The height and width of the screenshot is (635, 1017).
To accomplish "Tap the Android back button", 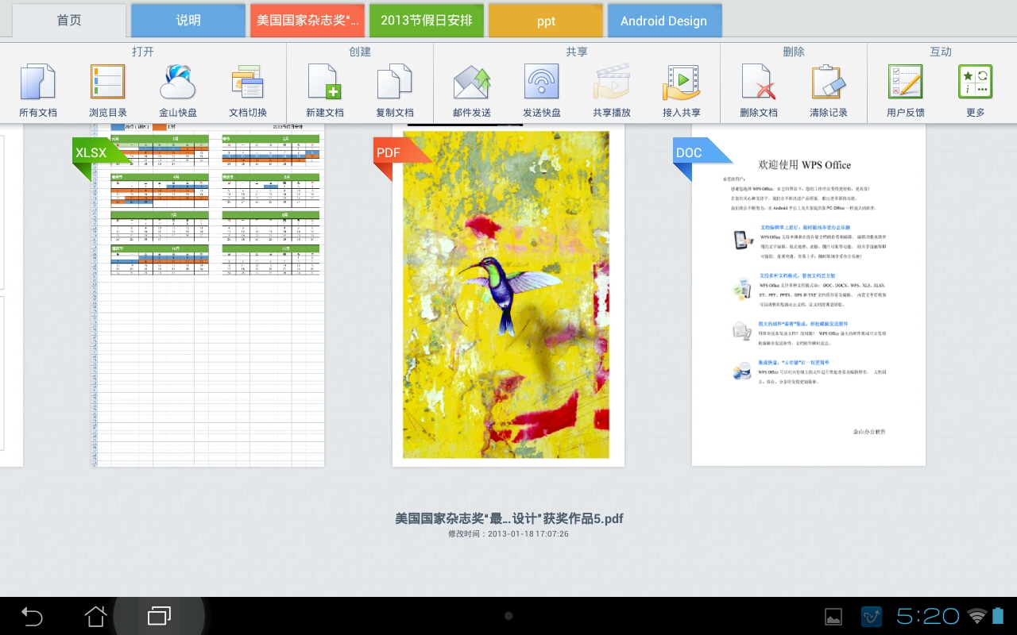I will coord(32,616).
